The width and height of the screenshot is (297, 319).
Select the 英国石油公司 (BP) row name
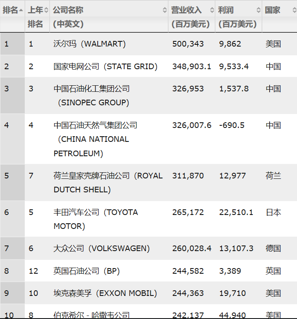pos(86,271)
